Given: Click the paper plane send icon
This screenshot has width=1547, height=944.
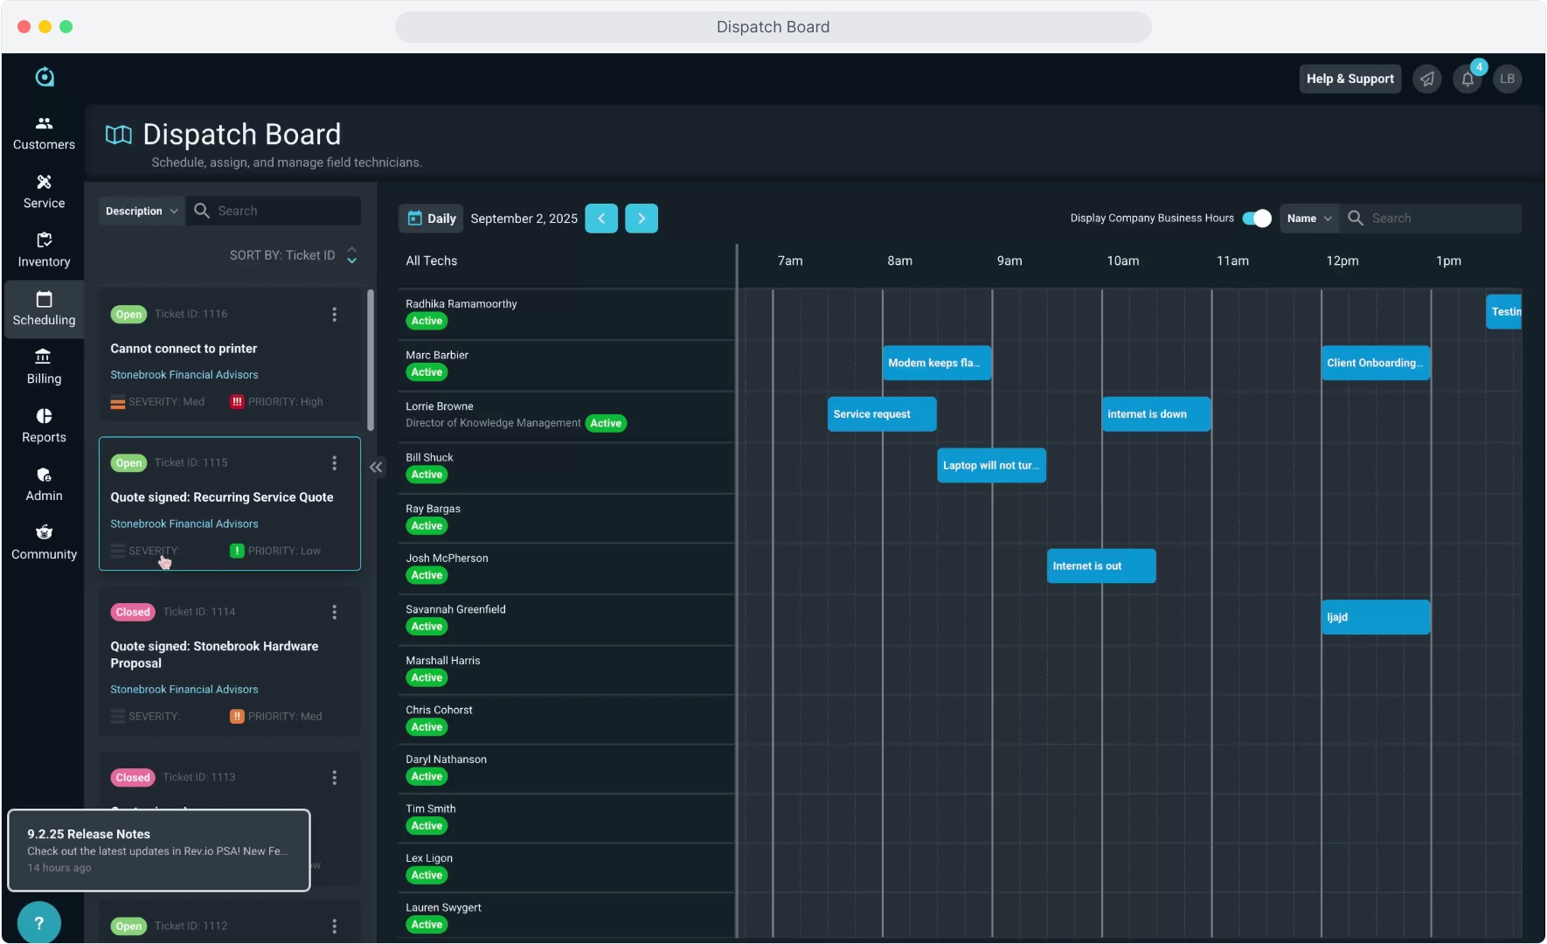Looking at the screenshot, I should coord(1427,80).
